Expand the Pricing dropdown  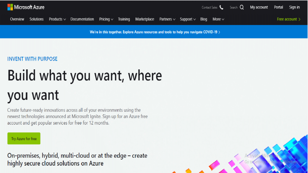click(x=106, y=19)
